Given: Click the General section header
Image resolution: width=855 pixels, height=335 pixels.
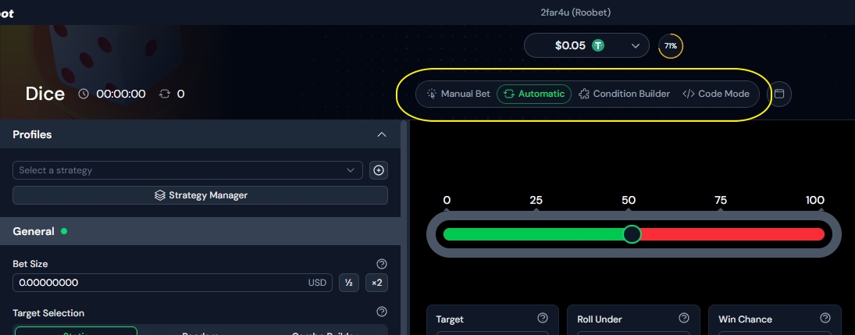Looking at the screenshot, I should [x=200, y=231].
